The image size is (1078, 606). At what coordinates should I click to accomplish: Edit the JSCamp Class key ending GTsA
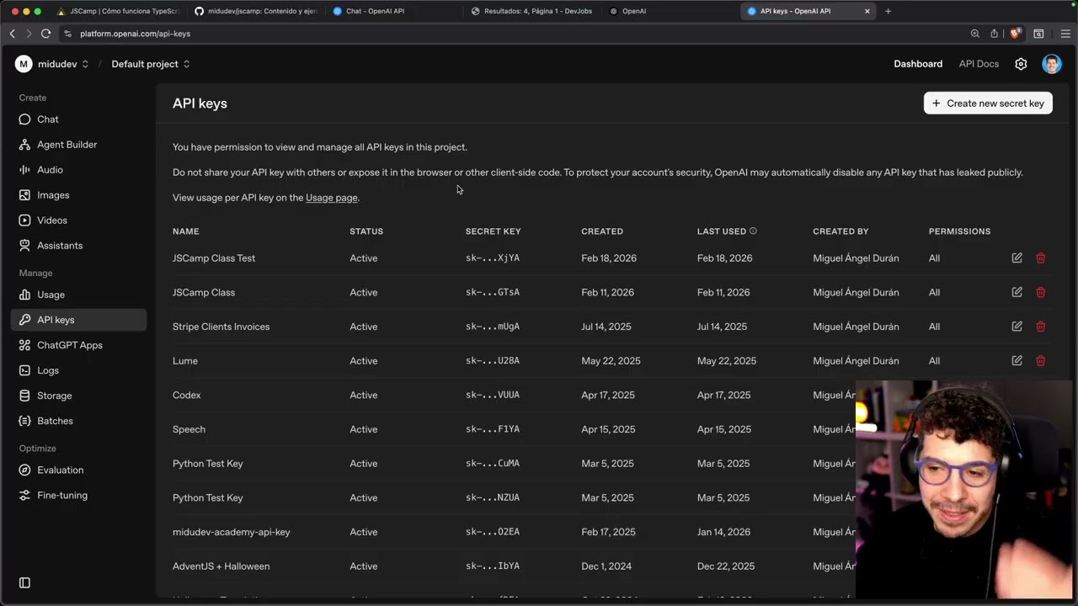click(1017, 292)
